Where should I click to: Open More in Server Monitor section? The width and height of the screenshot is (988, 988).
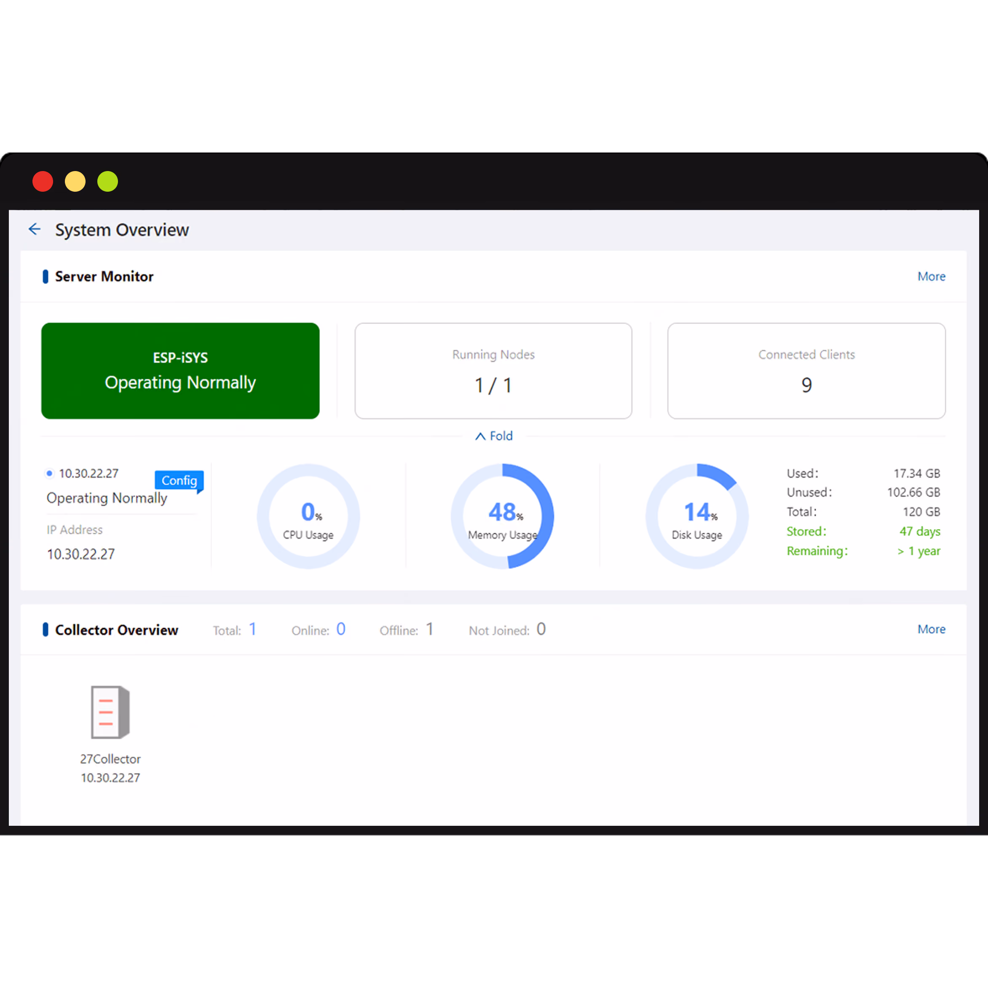[931, 276]
